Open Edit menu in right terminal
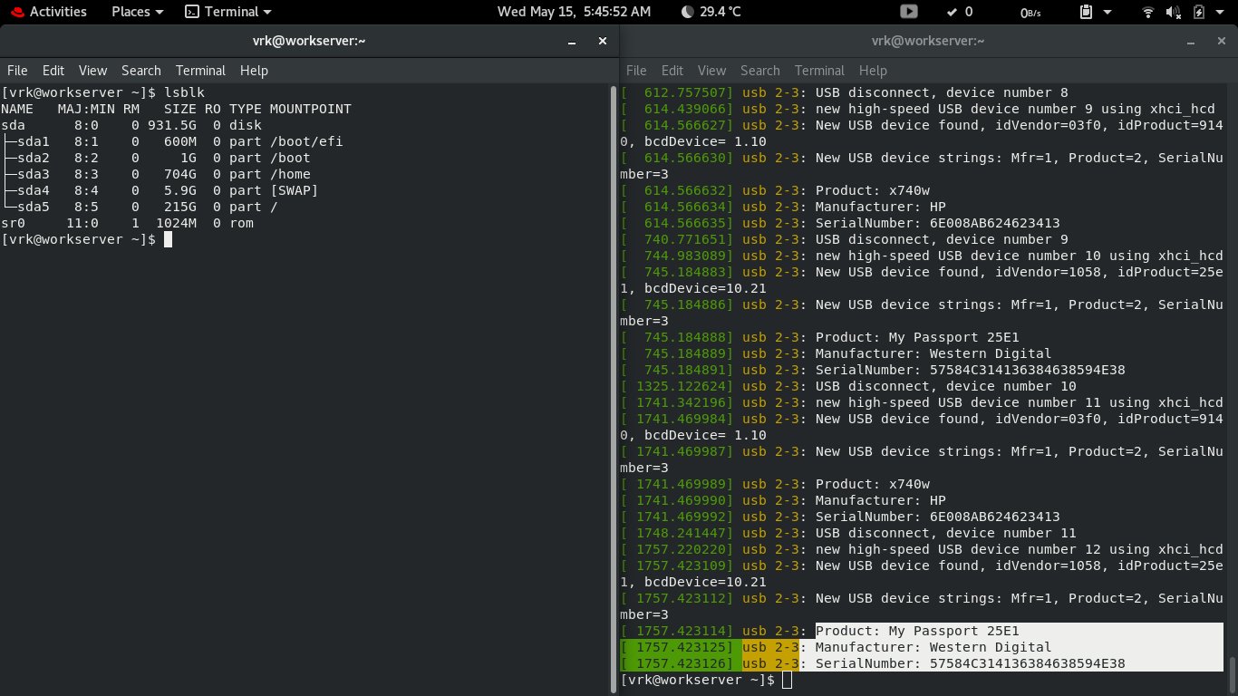 tap(672, 70)
